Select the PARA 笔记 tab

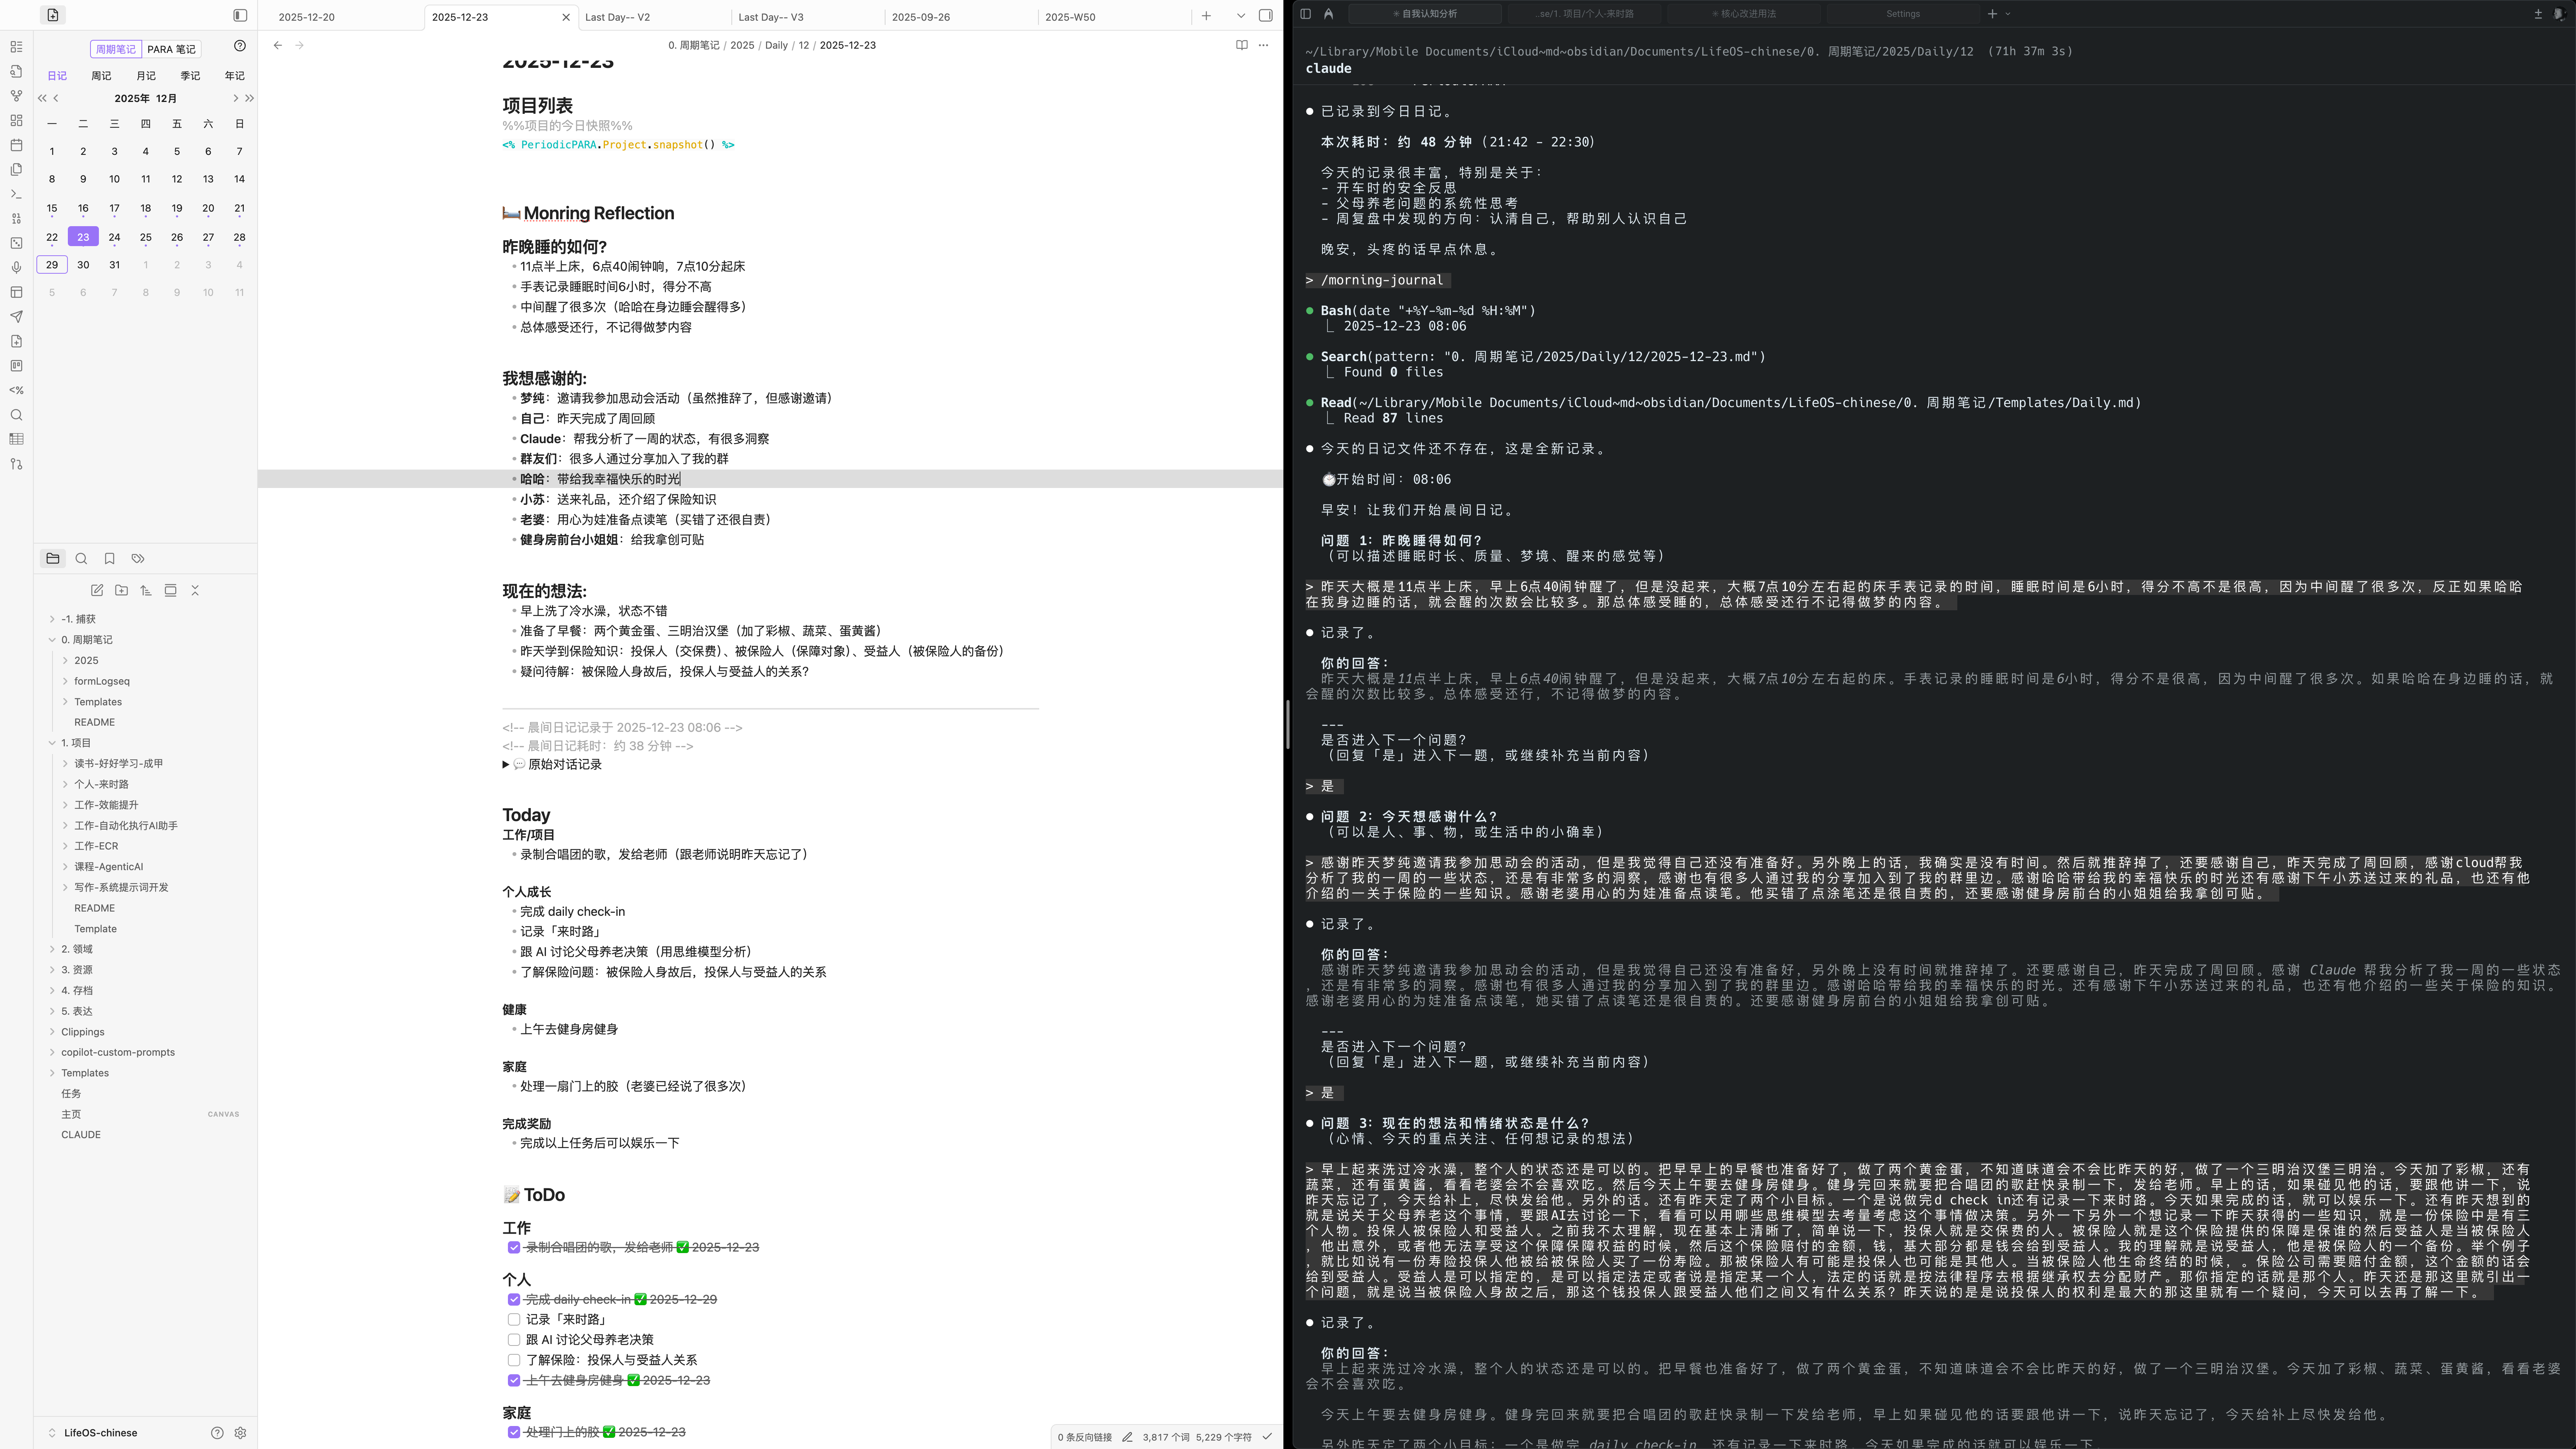[171, 49]
